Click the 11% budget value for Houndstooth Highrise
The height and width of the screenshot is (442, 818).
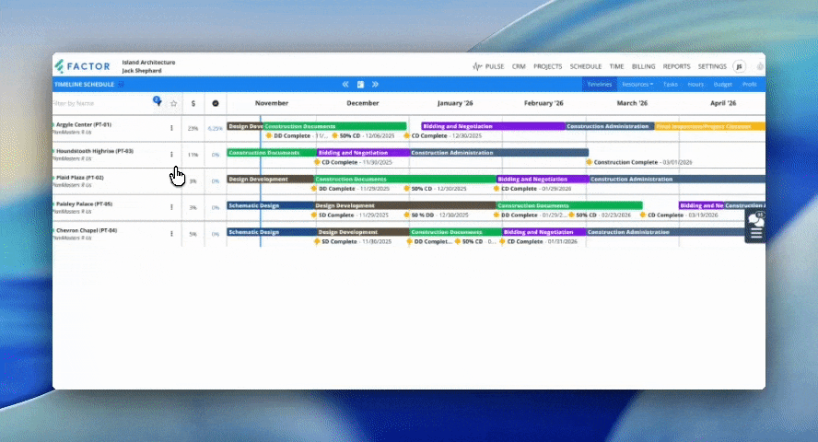pos(193,155)
